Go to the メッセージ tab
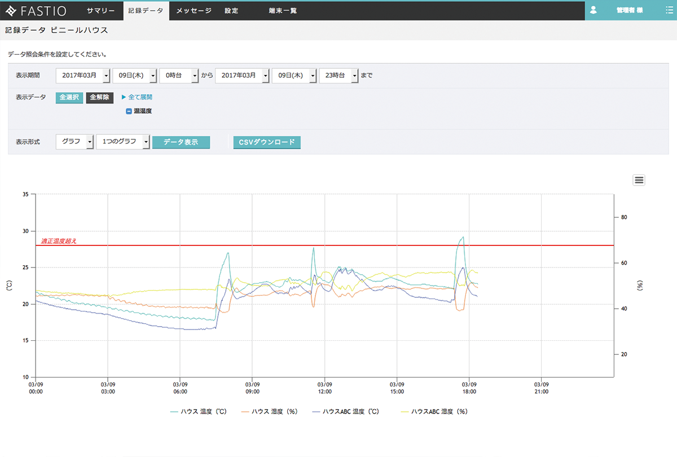Viewport: 677px width, 457px height. tap(194, 11)
